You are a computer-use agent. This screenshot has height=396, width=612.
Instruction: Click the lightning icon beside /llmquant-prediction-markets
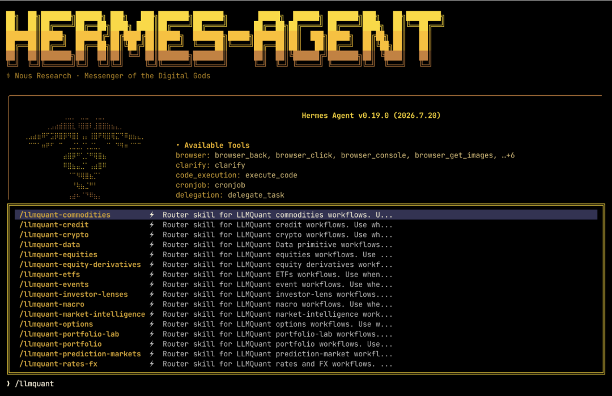click(152, 354)
